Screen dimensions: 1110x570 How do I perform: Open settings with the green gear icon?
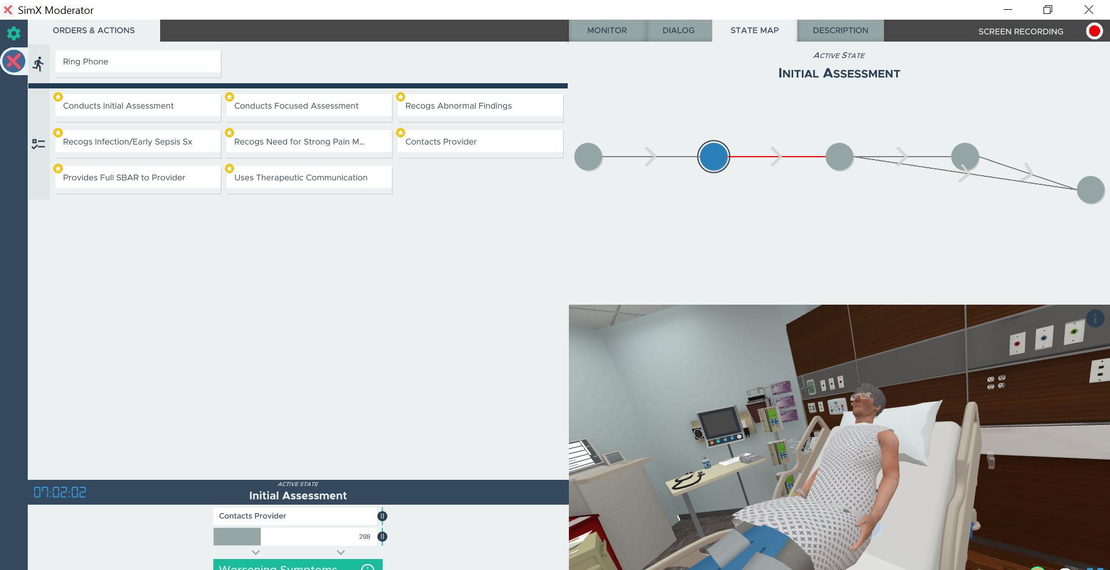click(13, 33)
